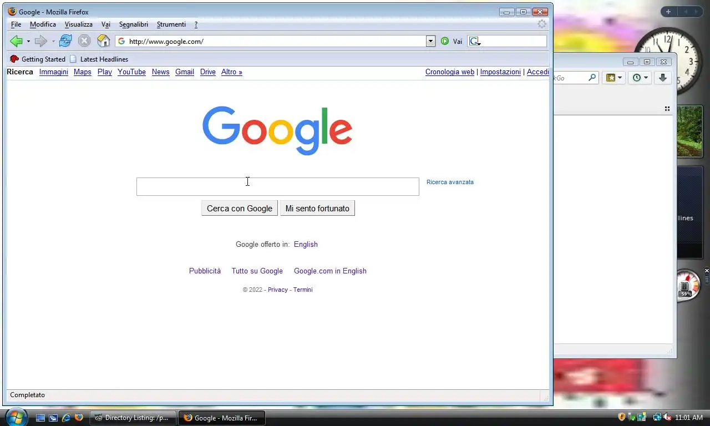Add a gadget with sidebar plus button
Screen dimensions: 710x426
tap(668, 12)
